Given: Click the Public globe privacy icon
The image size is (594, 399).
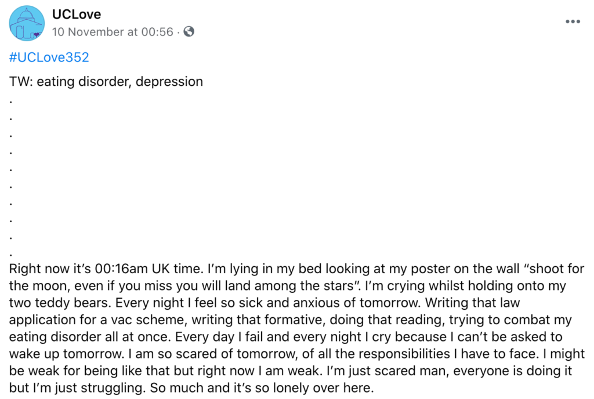Looking at the screenshot, I should point(189,31).
